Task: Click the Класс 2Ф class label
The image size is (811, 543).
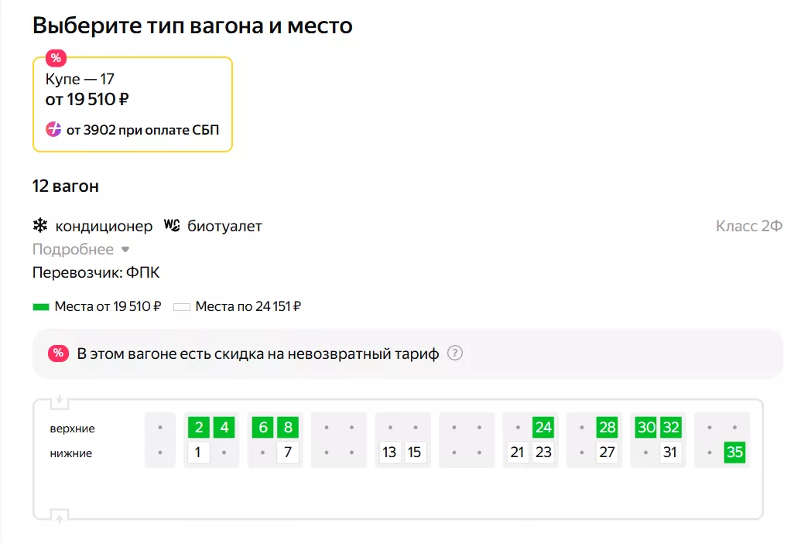Action: click(749, 226)
